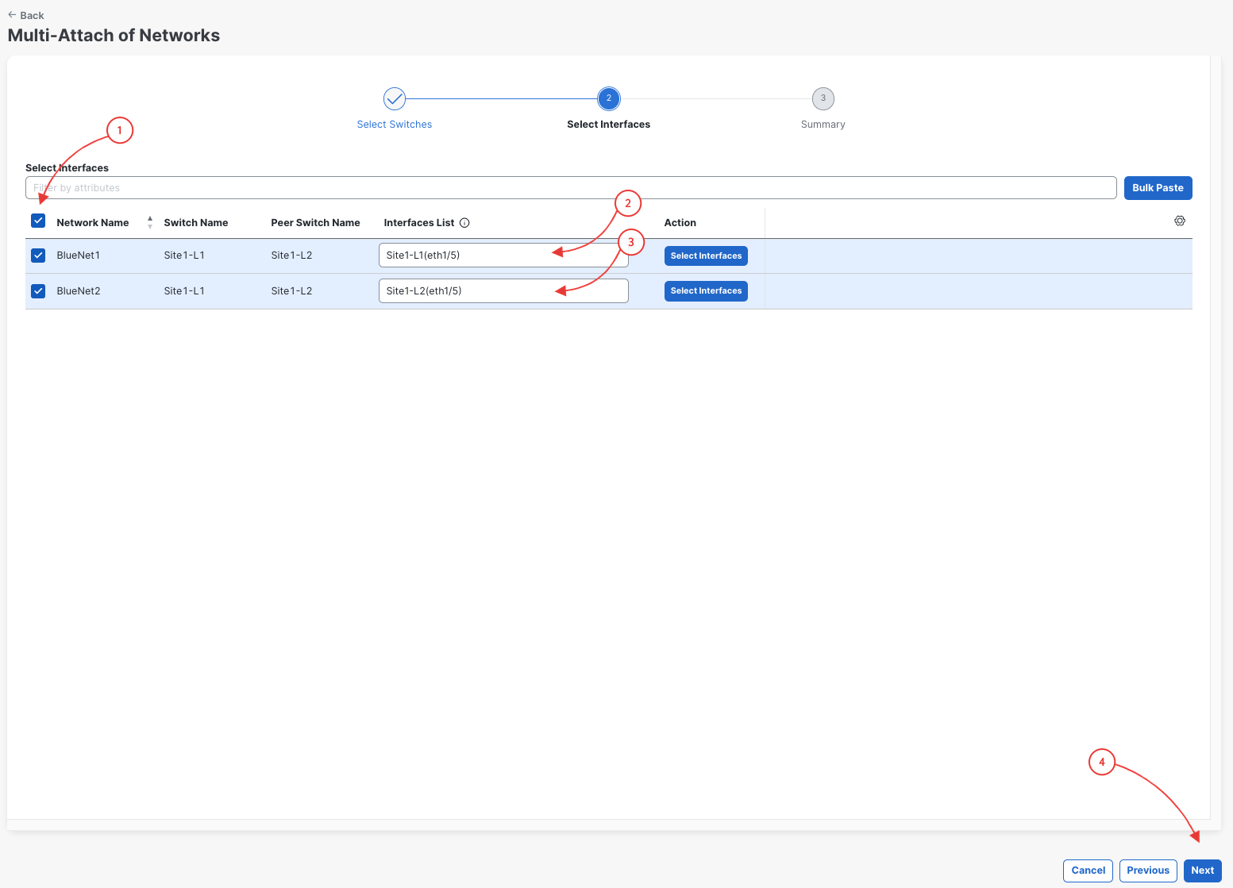Click the Cancel button
The width and height of the screenshot is (1233, 888).
point(1089,871)
